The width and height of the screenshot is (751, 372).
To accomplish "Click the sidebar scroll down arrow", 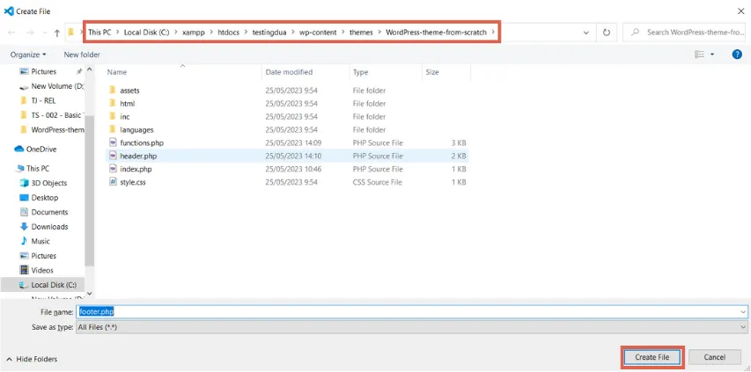I will (89, 294).
